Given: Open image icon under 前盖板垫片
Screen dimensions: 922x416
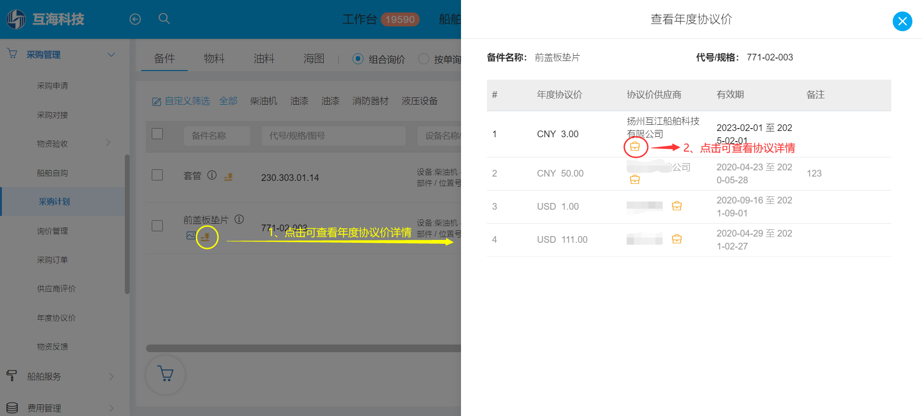Looking at the screenshot, I should pos(191,236).
